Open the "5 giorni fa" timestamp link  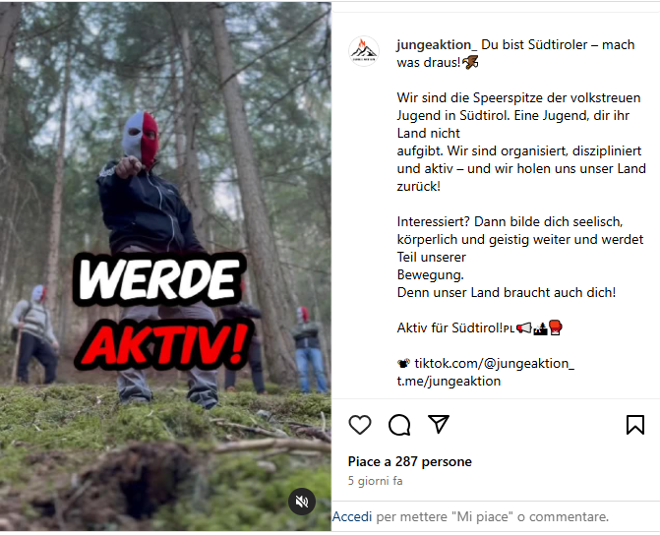(375, 481)
